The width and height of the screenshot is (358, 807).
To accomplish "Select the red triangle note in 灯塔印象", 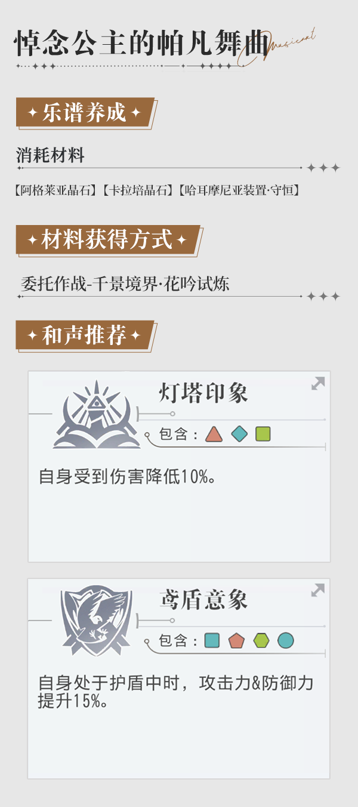I will tap(214, 434).
